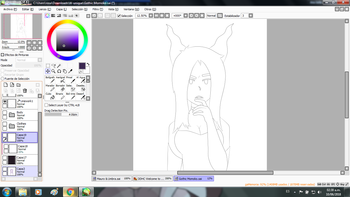Choose the Aerógrafo airbrush tool
The height and width of the screenshot is (197, 350).
60,79
